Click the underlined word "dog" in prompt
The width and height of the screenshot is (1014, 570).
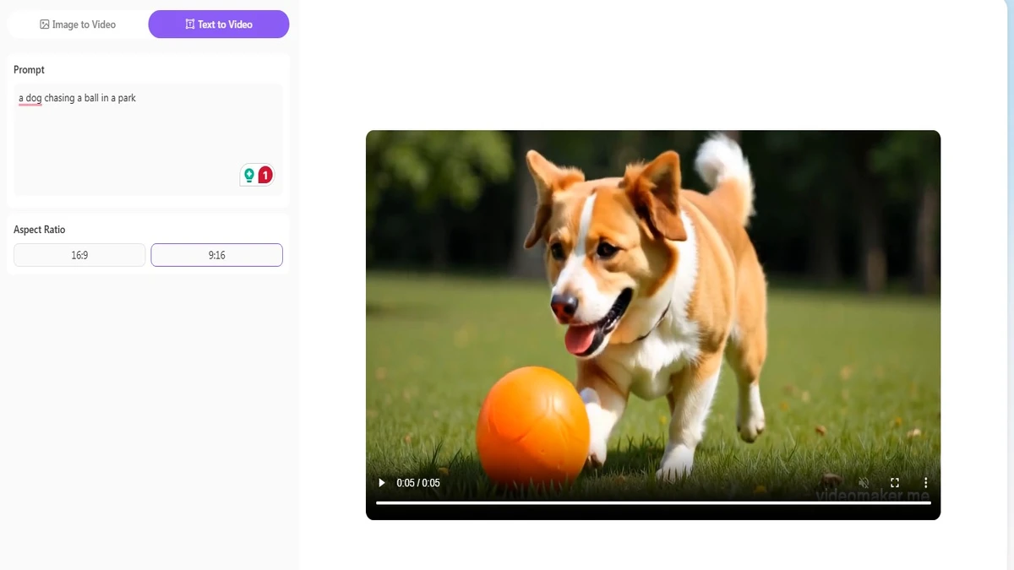34,98
